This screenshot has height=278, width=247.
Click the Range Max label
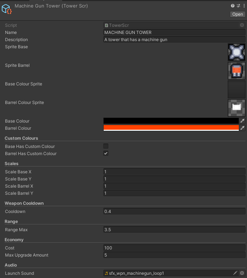[x=16, y=230]
